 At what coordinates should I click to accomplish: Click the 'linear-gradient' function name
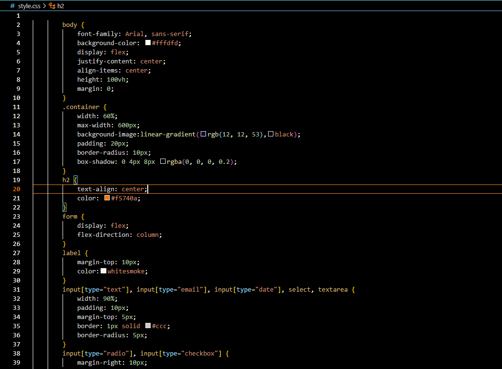(168, 135)
